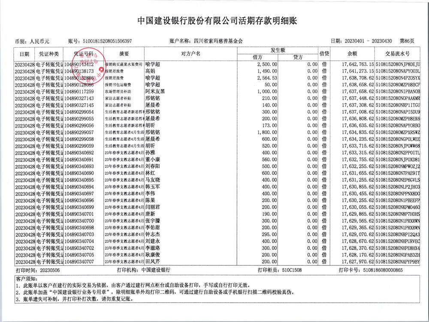Click counterparty name 马友晓
429x322 pixels.
click(x=153, y=180)
